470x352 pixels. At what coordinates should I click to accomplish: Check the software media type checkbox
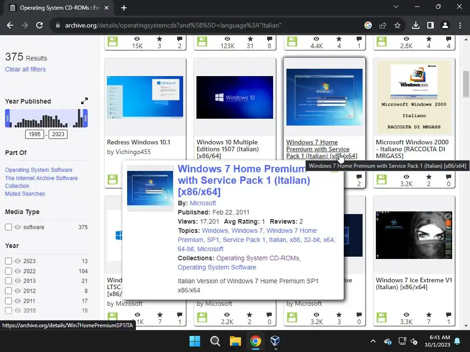(x=8, y=227)
